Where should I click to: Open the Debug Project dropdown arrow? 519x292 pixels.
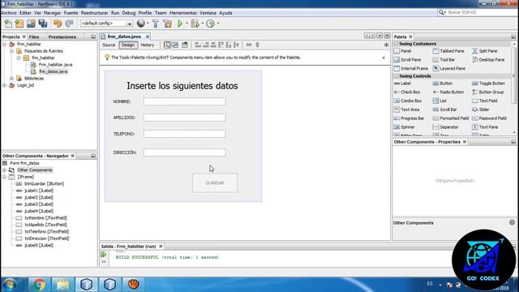(x=202, y=24)
